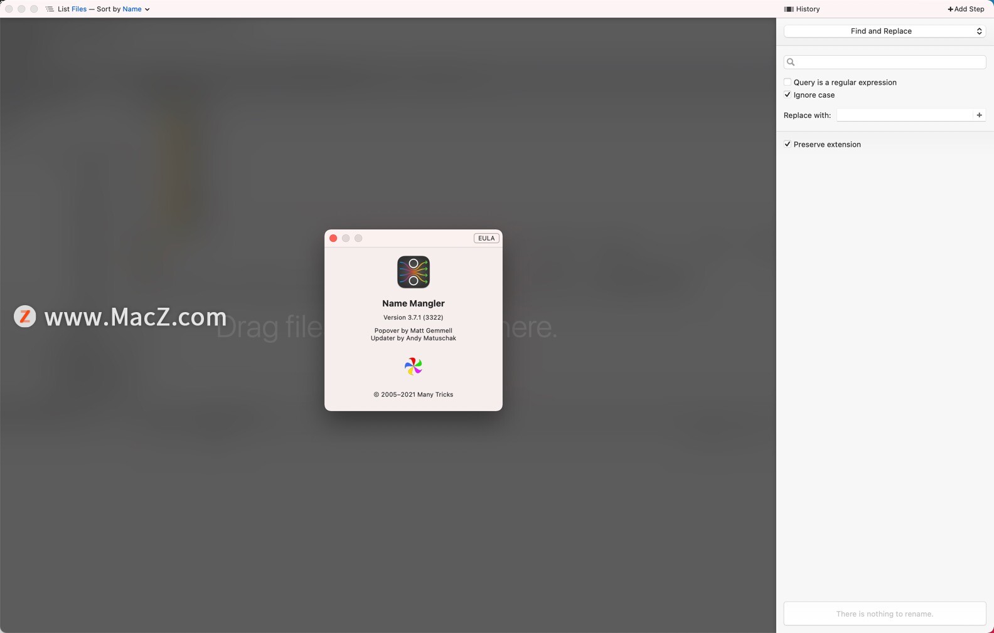
Task: Click the 'Popover by Matt Gemmell' credit
Action: [414, 330]
